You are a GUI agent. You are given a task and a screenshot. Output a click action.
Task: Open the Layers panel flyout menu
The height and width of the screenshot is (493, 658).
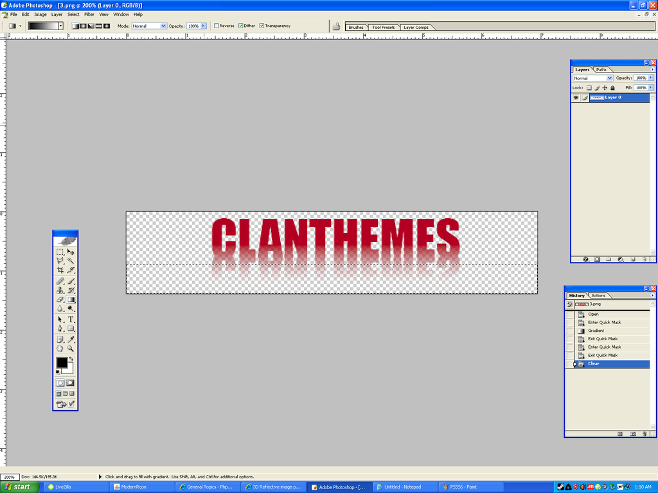(x=652, y=69)
